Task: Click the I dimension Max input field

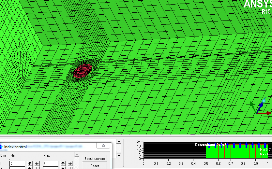Action: (x=50, y=164)
